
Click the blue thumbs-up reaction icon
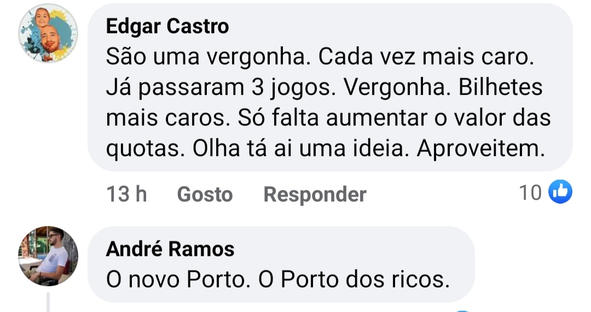[560, 192]
